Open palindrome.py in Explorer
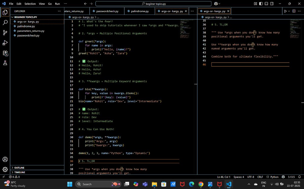304x189 pixels. pos(37,26)
